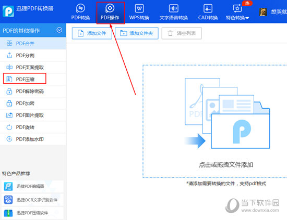287x220 pixels.
Task: Collapse the PDF的其他操作 panel chevron
Action: pyautogui.click(x=59, y=30)
